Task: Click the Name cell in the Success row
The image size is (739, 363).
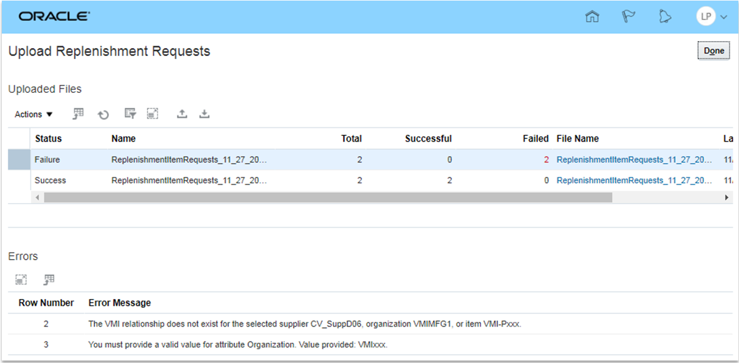Action: click(x=189, y=180)
